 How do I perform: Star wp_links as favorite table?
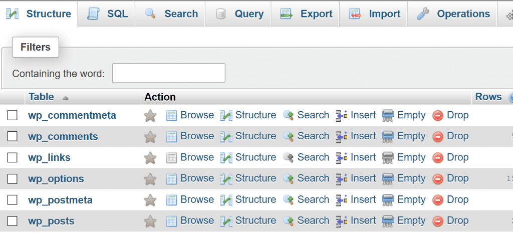coord(150,158)
